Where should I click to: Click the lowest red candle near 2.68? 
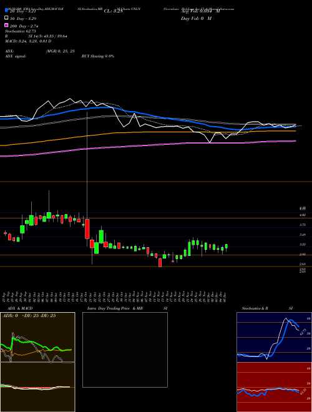click(x=160, y=263)
